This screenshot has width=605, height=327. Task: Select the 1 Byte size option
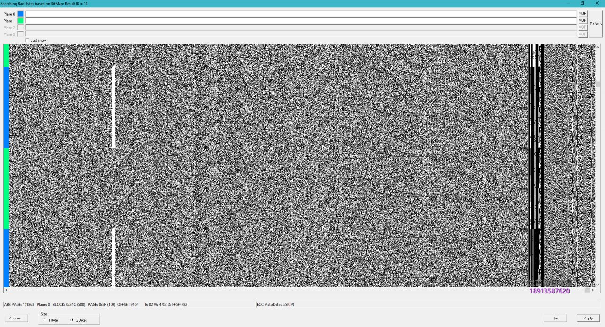(44, 320)
